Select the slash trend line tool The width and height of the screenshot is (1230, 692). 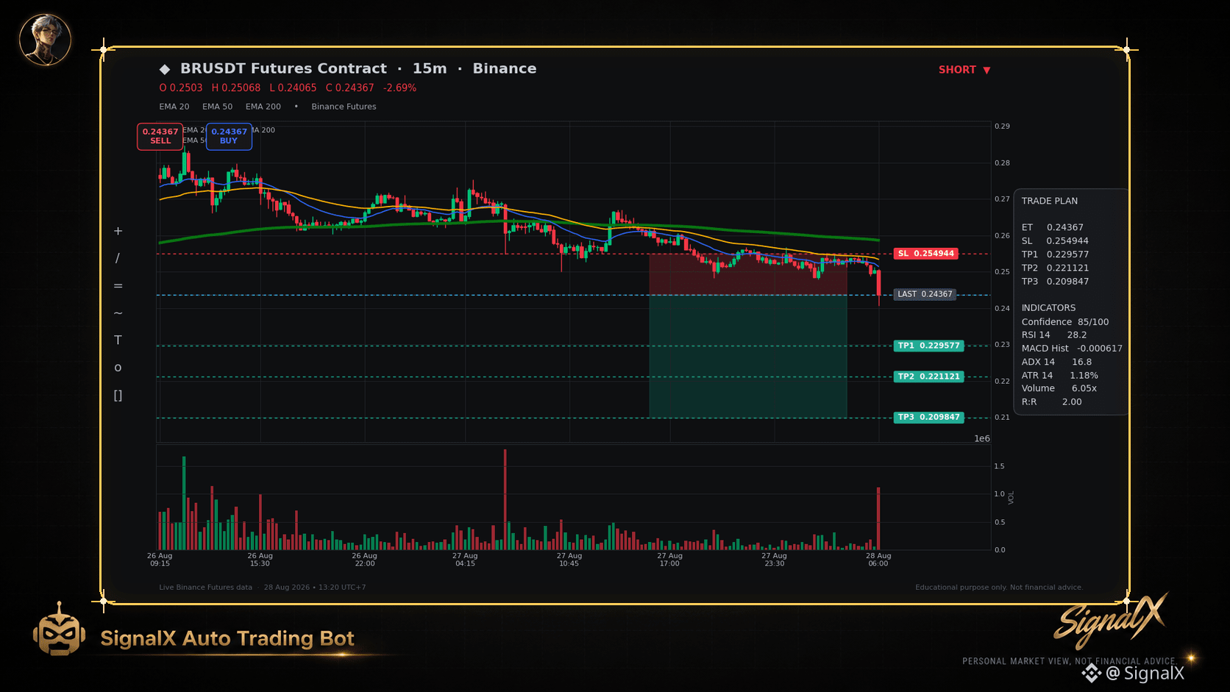(x=118, y=258)
